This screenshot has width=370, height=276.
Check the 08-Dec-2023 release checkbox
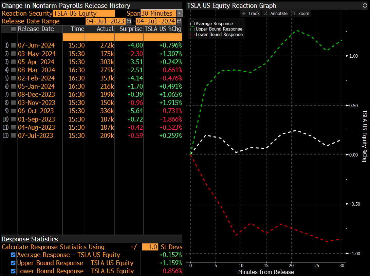pyautogui.click(x=14, y=94)
